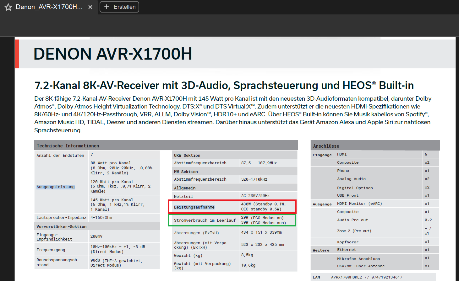459x281 pixels.
Task: Click the 80 Watt pro Kanal cell
Action: 124,168
